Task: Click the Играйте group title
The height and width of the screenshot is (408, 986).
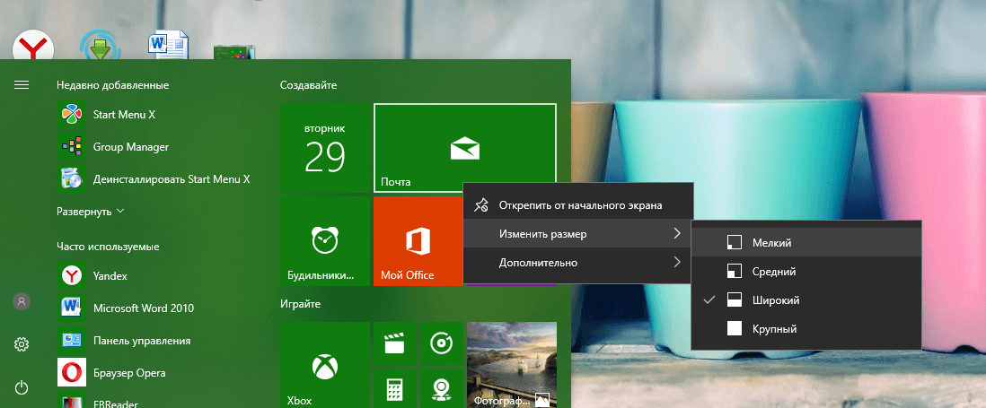Action: (x=301, y=304)
